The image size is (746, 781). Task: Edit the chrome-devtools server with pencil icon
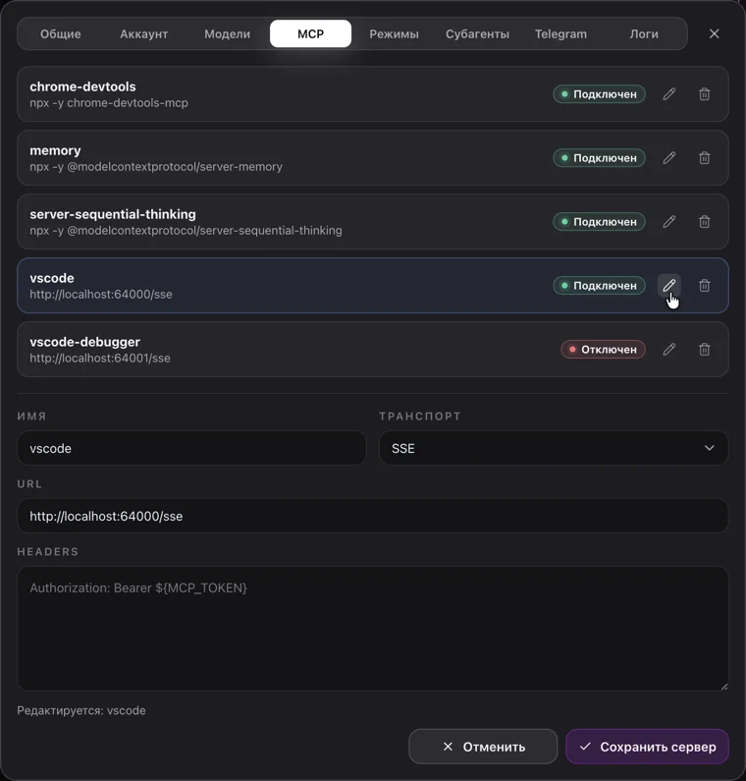click(x=668, y=94)
